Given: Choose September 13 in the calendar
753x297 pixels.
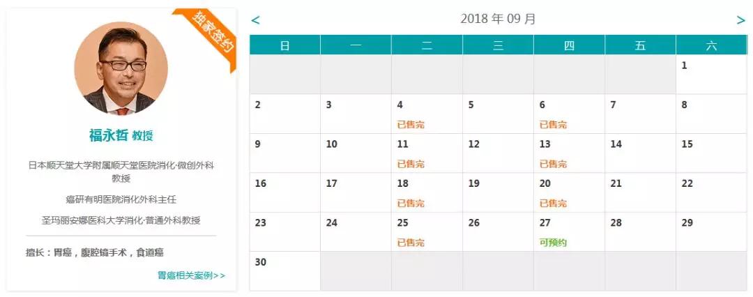Looking at the screenshot, I should 569,153.
